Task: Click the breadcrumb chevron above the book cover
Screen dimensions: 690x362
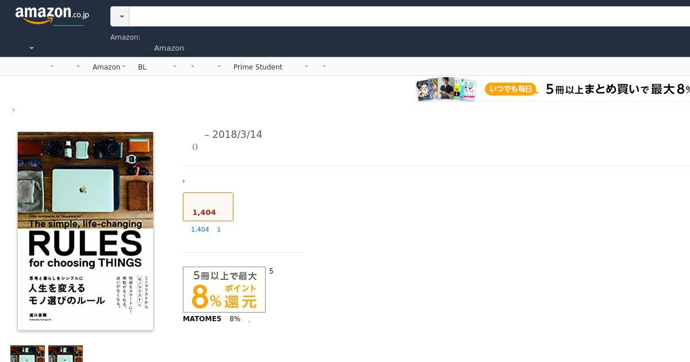Action: coord(13,110)
